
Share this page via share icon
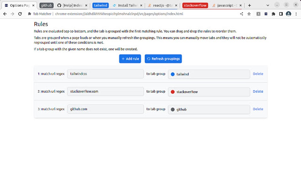coord(241,14)
